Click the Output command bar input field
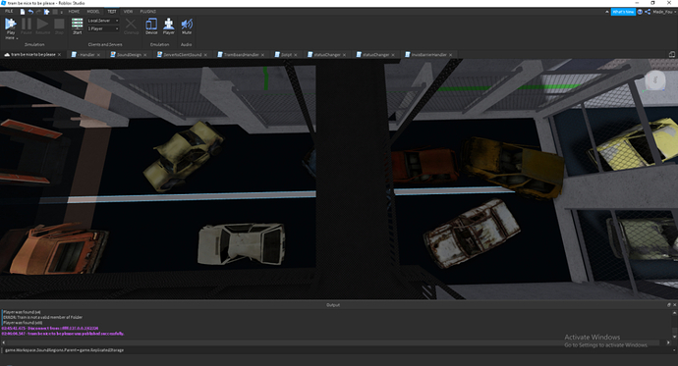678x366 pixels. 333,350
